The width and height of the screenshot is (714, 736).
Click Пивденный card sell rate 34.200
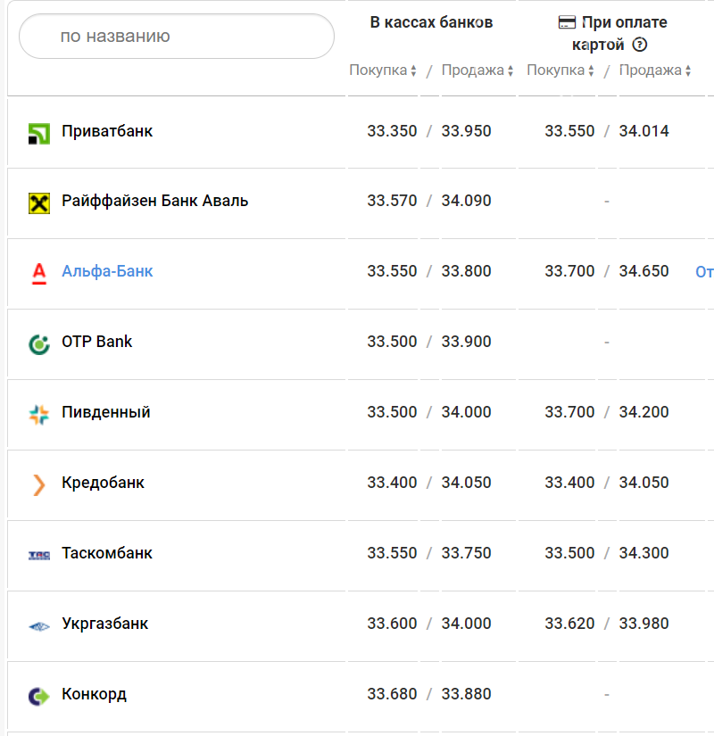[643, 411]
